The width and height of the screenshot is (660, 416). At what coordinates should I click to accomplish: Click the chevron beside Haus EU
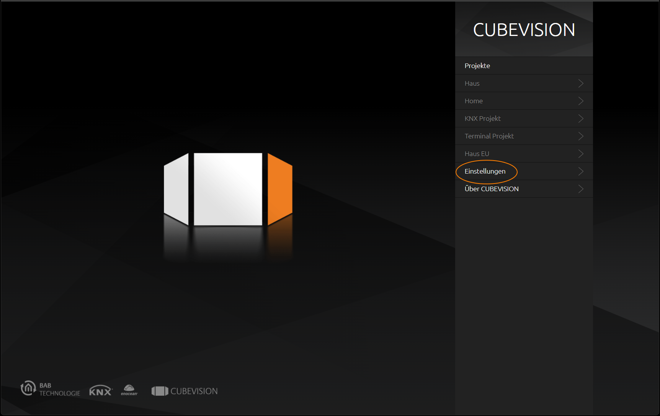581,154
